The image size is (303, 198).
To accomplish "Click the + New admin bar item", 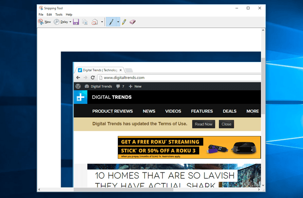I will 135,86.
